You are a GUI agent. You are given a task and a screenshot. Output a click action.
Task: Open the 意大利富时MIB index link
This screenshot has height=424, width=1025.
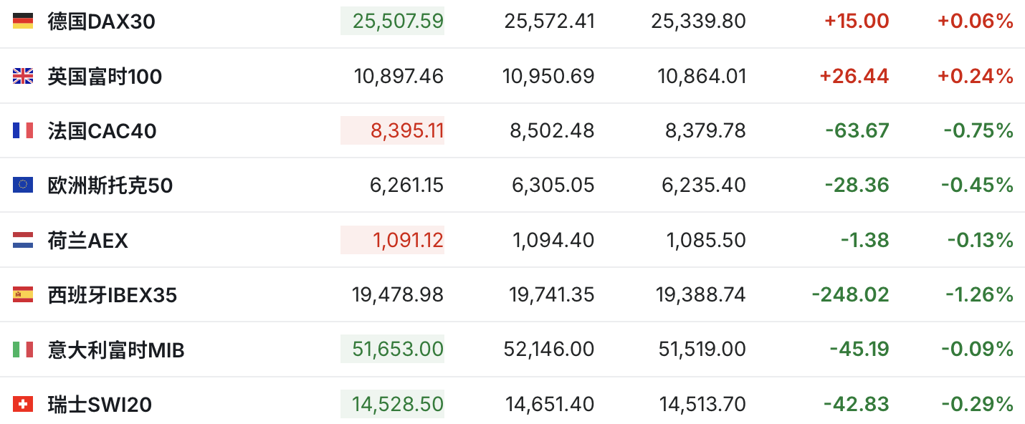(x=116, y=350)
